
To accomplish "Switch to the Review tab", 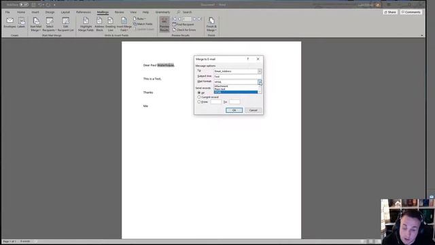I will coord(120,12).
